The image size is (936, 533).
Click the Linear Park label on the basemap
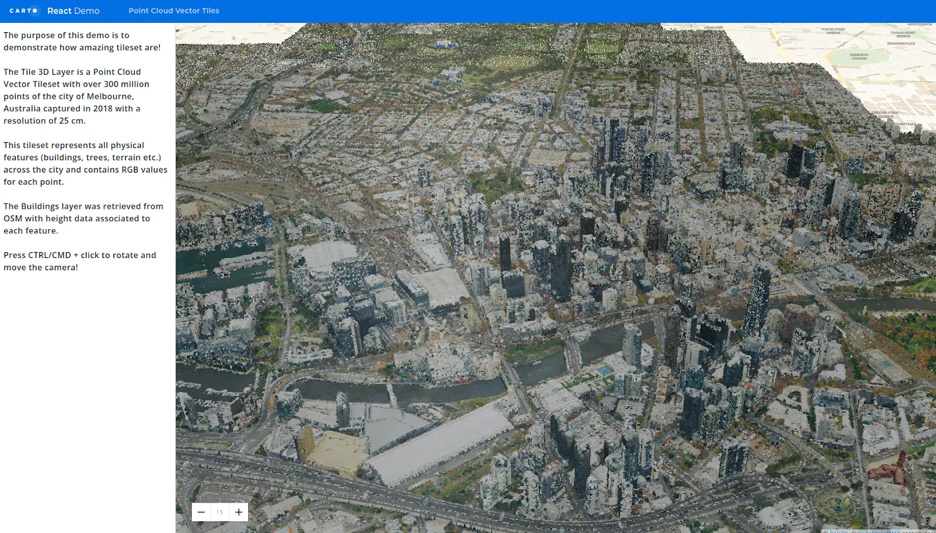[x=715, y=26]
